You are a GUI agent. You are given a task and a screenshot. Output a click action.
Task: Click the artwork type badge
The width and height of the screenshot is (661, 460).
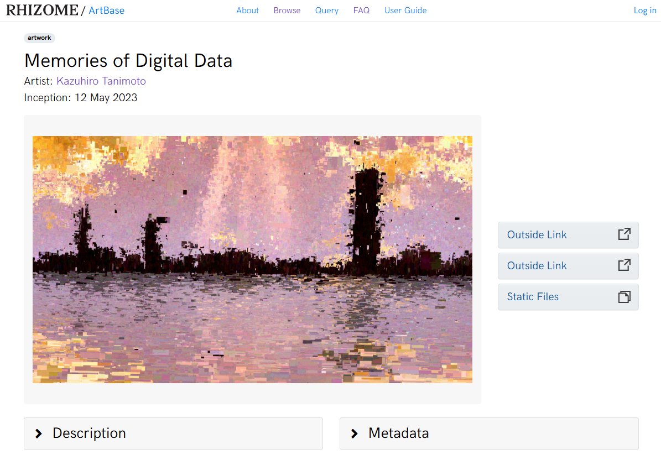[40, 38]
